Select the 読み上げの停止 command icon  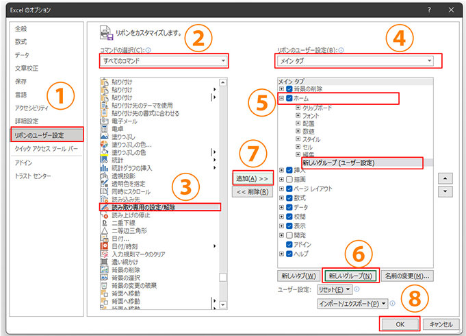(104, 215)
